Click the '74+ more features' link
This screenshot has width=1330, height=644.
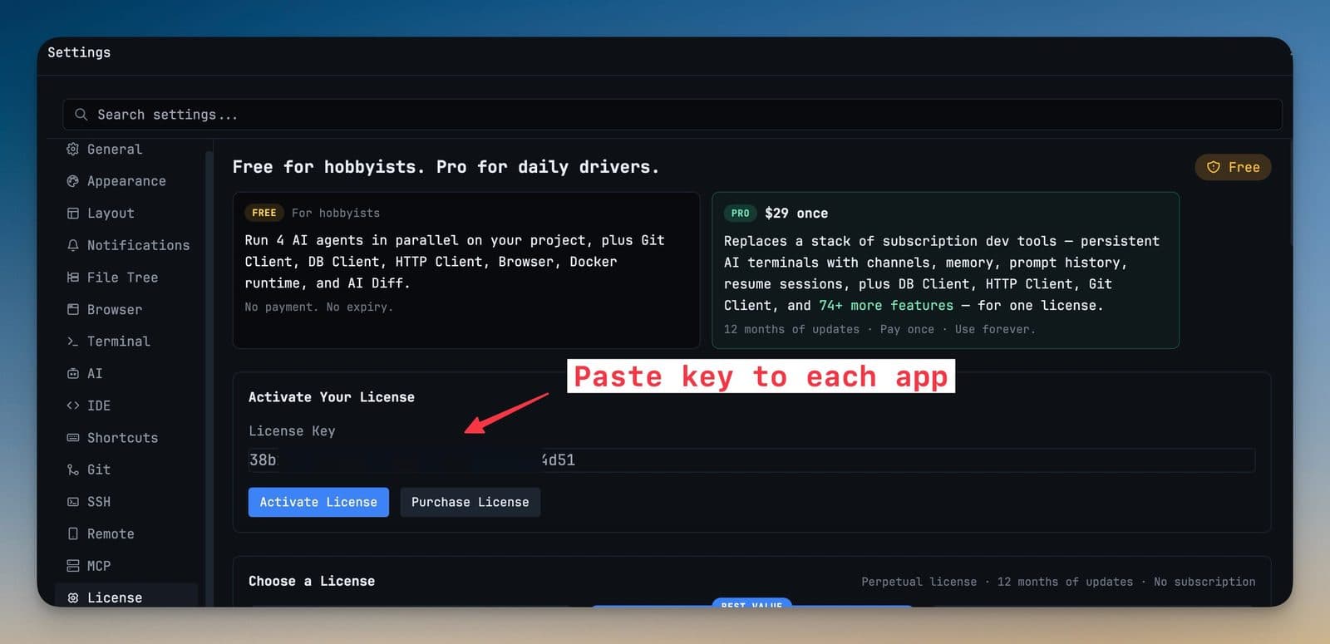point(886,306)
